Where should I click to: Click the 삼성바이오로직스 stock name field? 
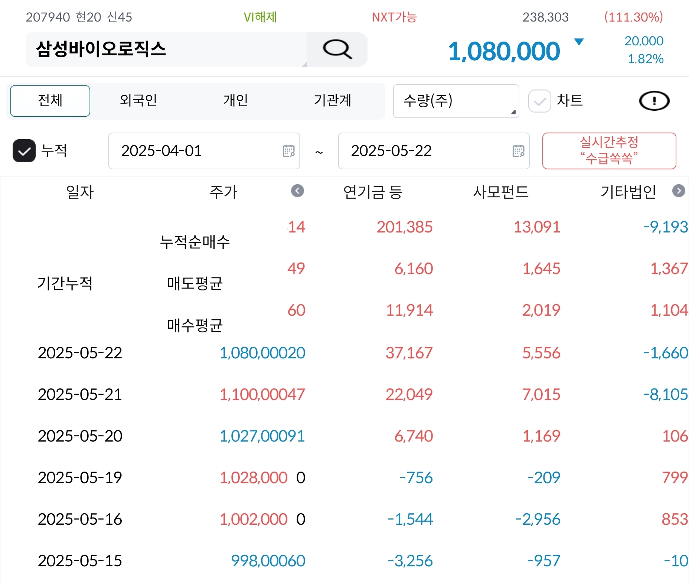coord(166,49)
